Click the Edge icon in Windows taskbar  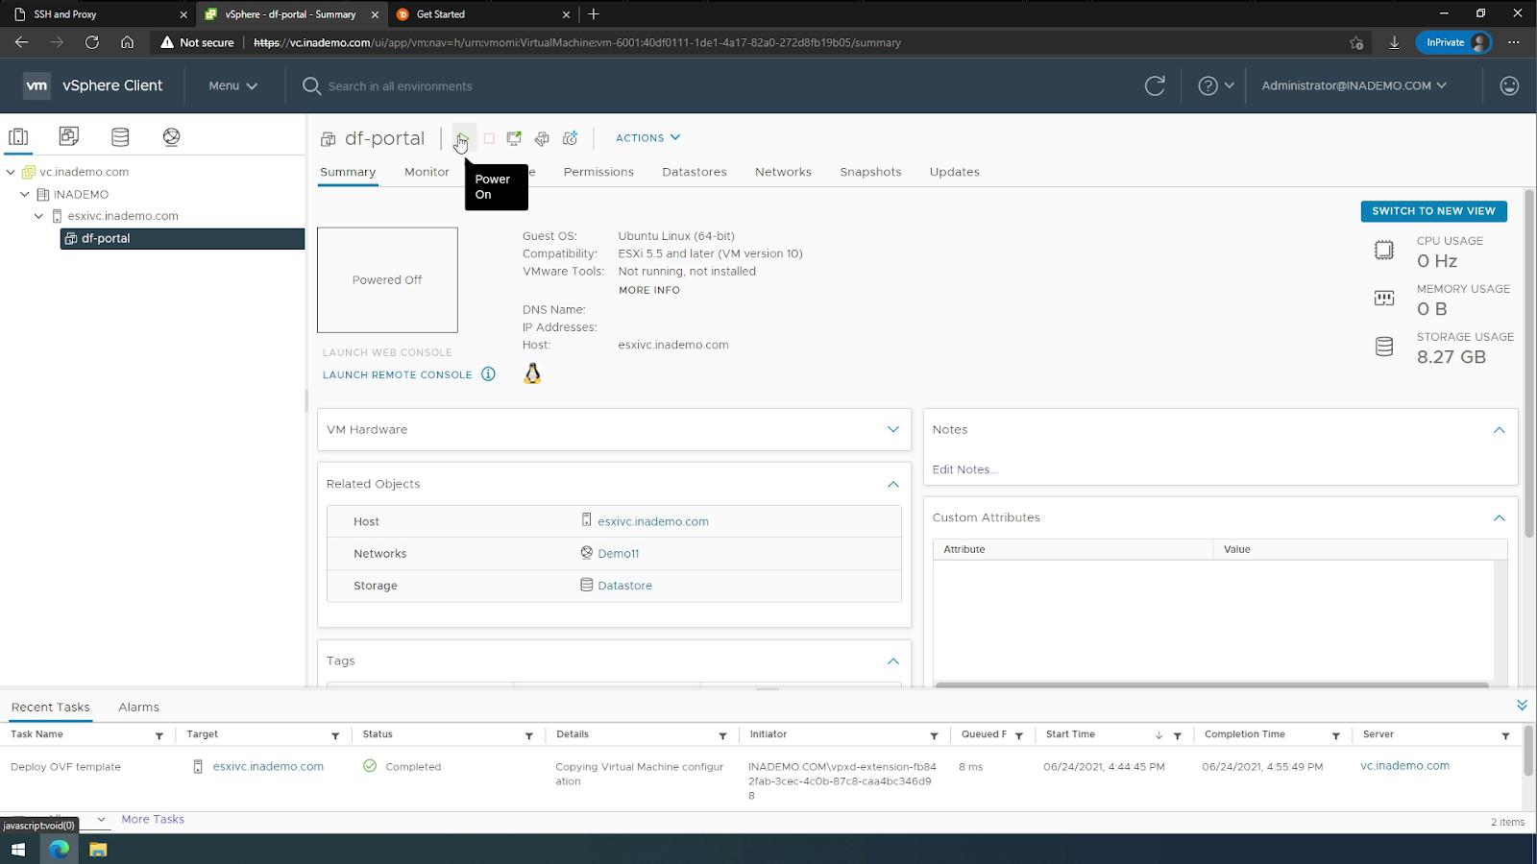[60, 849]
